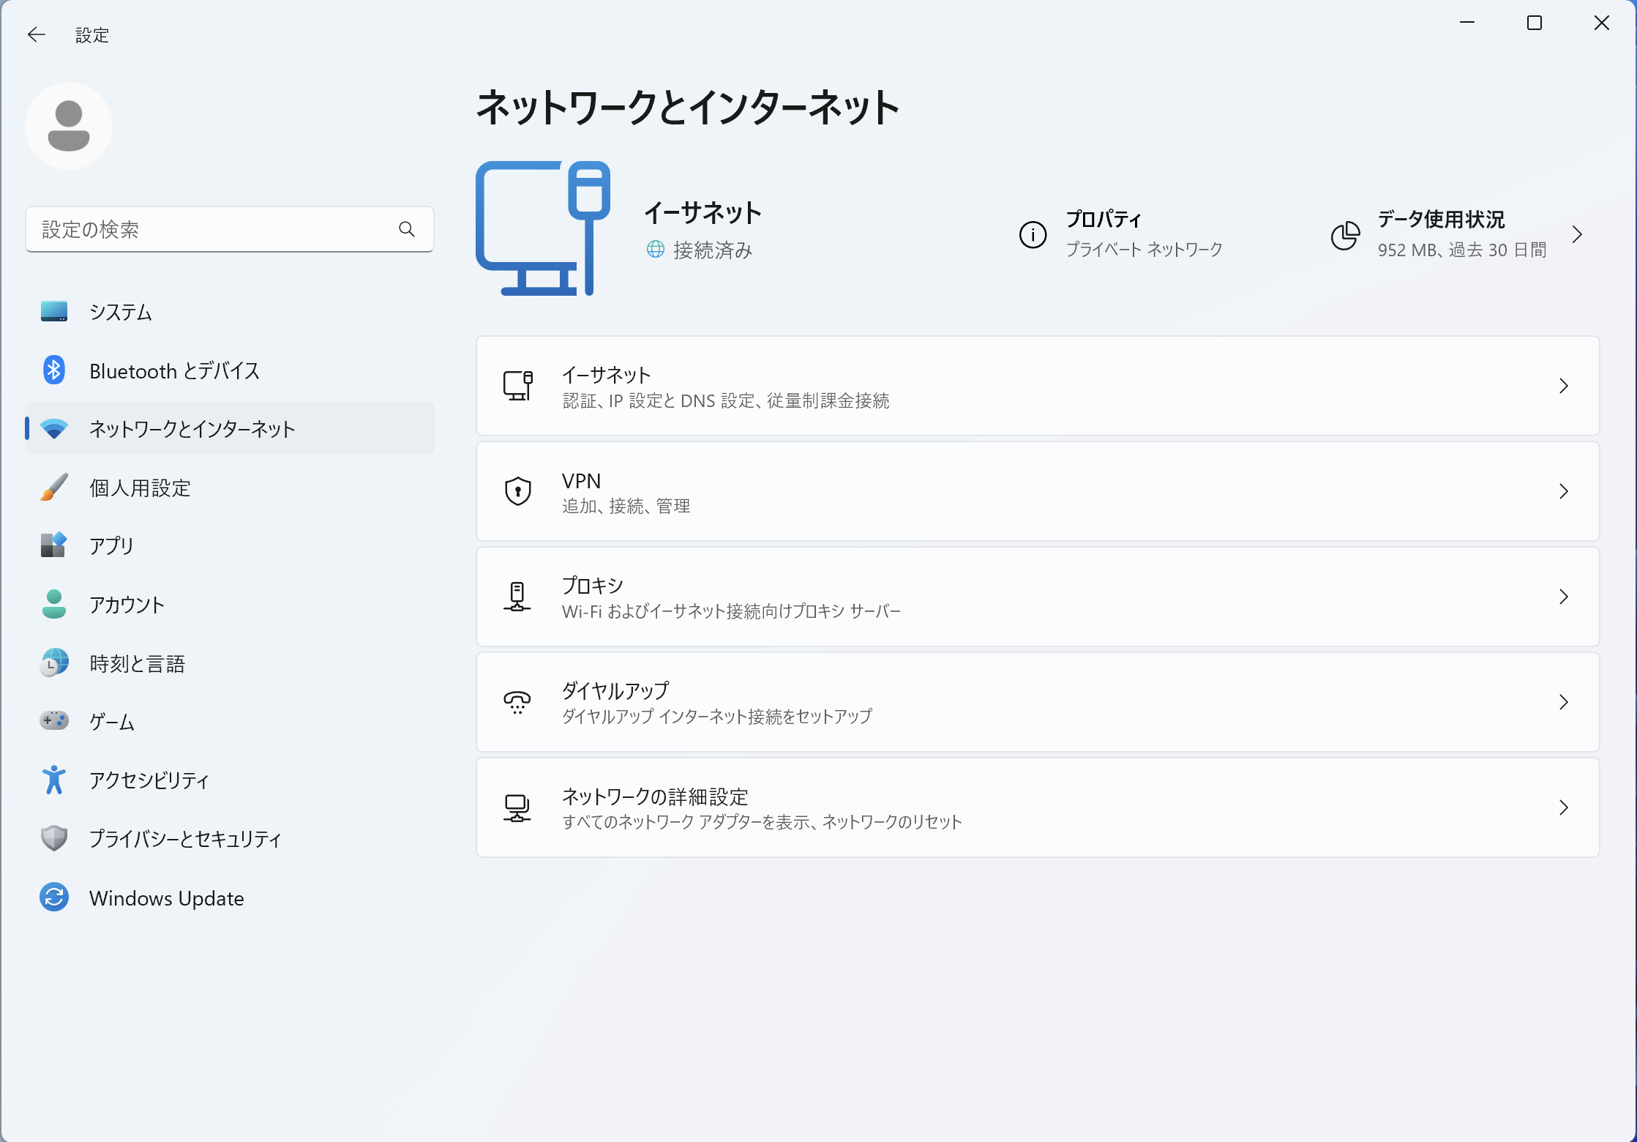The image size is (1637, 1142).
Task: Click the back arrow navigation button
Action: tap(36, 34)
